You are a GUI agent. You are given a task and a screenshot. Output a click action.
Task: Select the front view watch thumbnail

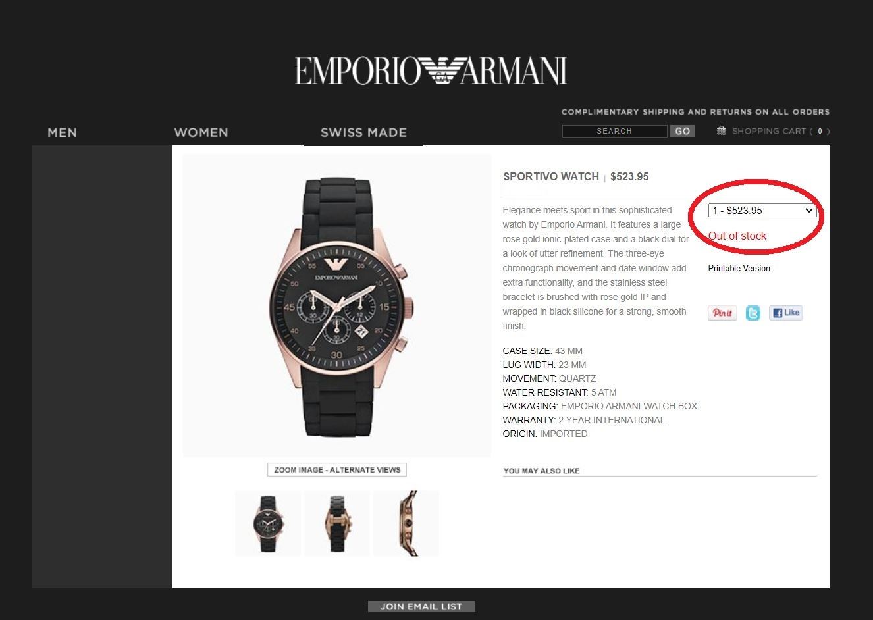coord(268,523)
